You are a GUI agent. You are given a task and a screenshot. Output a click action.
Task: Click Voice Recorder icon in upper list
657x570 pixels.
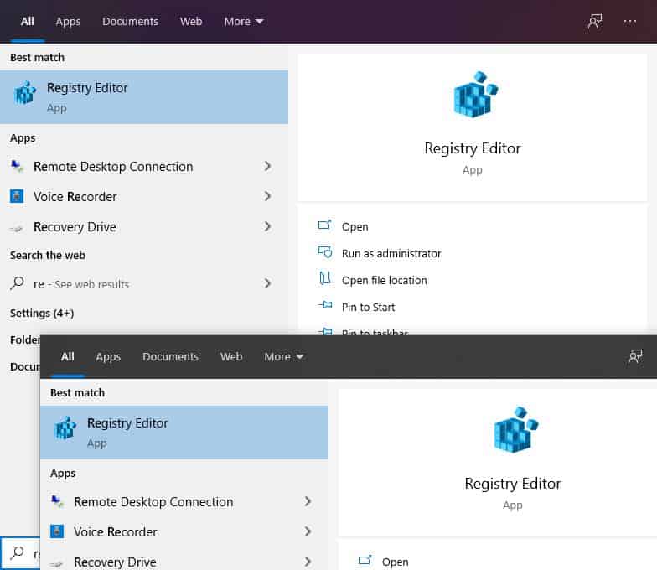[x=17, y=196]
